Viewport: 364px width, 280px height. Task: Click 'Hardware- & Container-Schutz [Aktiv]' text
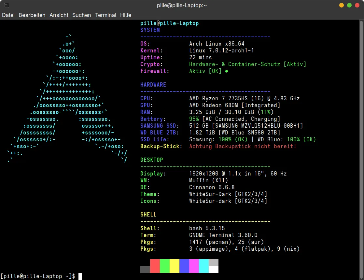point(247,64)
